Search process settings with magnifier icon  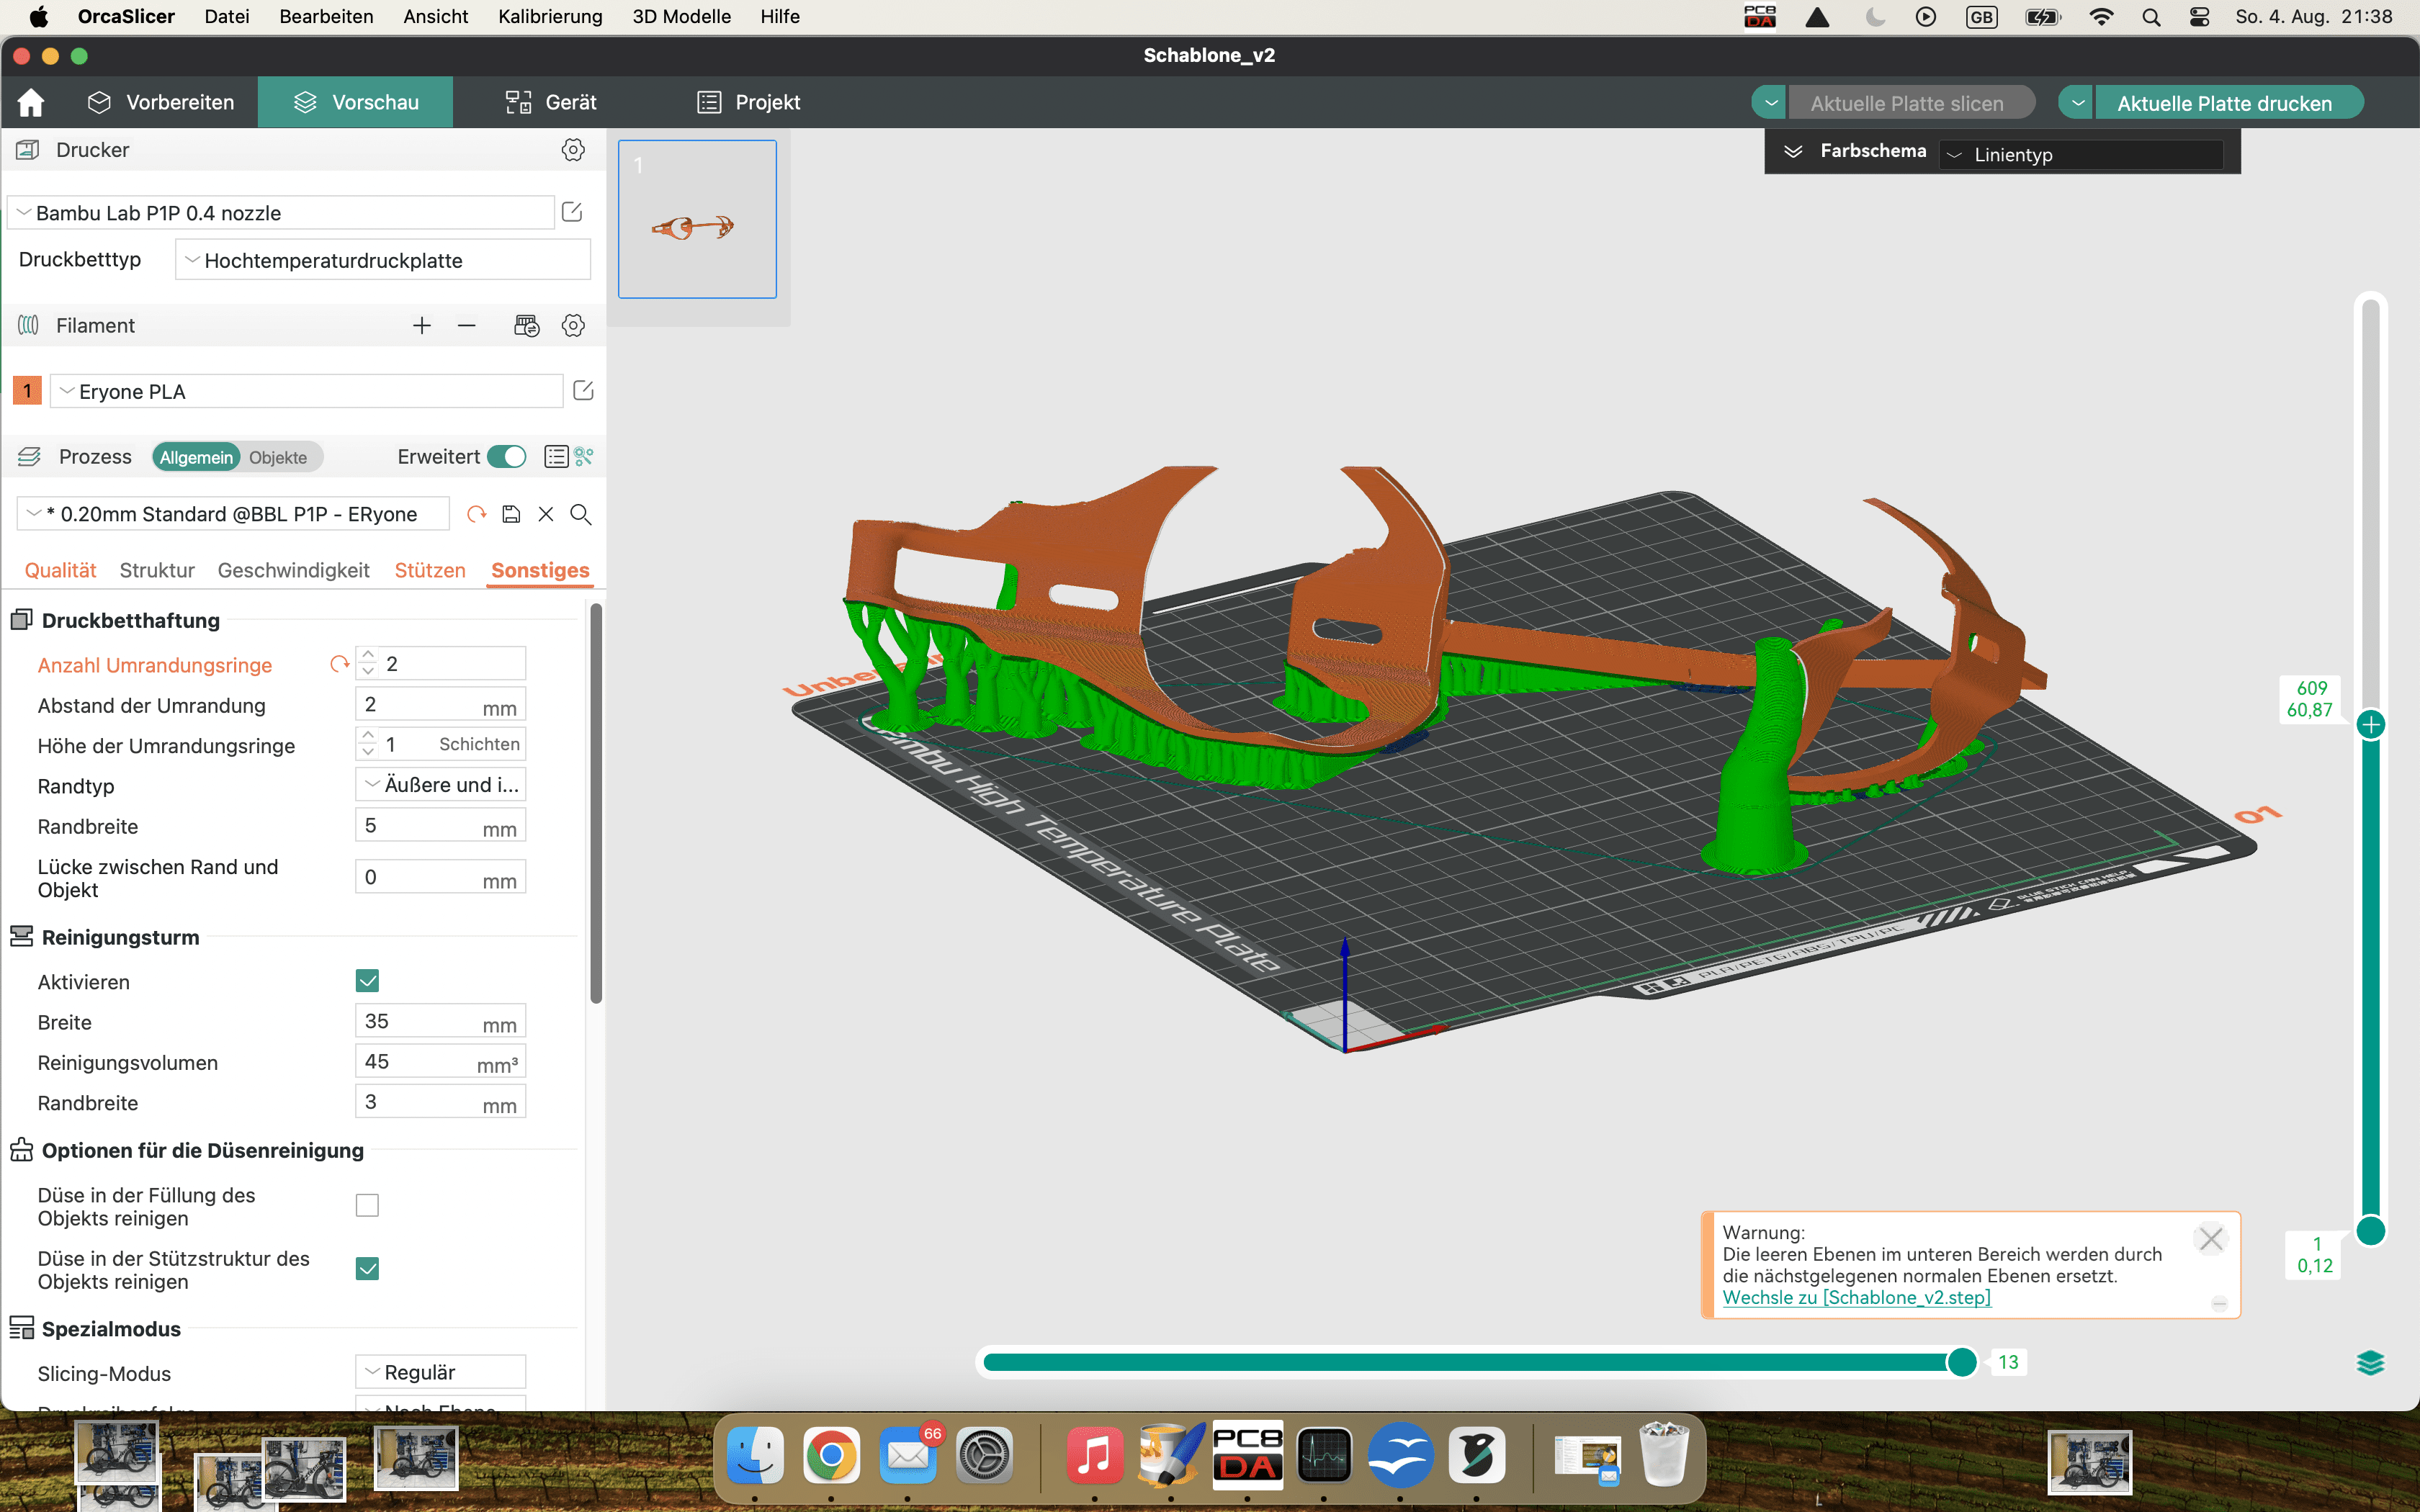(581, 514)
